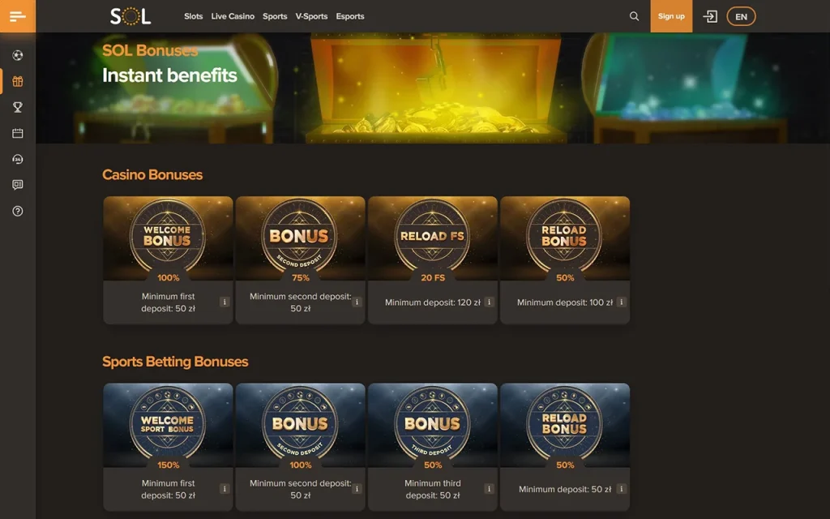Show info for Reload FS 20 FS bonus

[x=489, y=302]
